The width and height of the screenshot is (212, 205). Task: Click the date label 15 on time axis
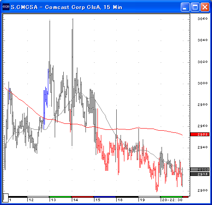(98, 200)
